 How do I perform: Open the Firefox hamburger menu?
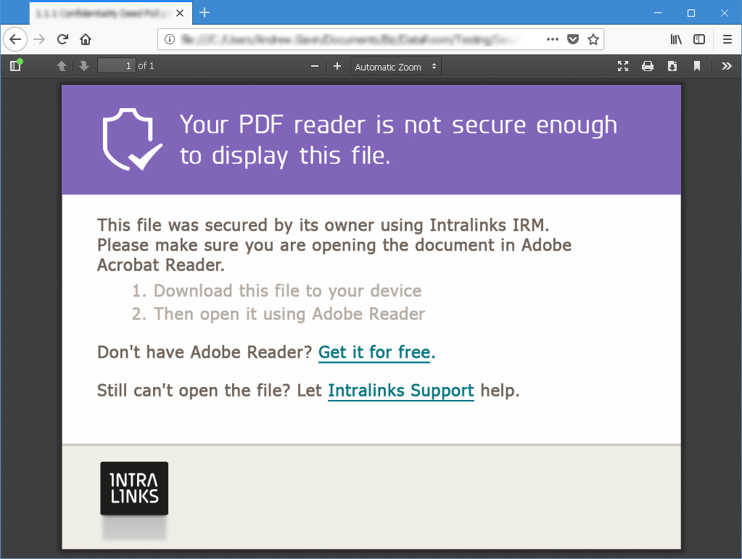click(x=727, y=39)
